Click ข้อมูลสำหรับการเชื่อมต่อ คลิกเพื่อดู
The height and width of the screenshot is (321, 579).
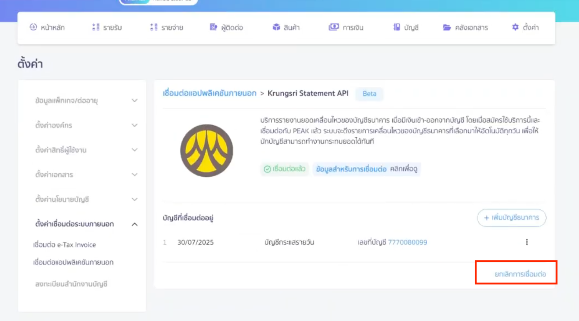click(367, 169)
